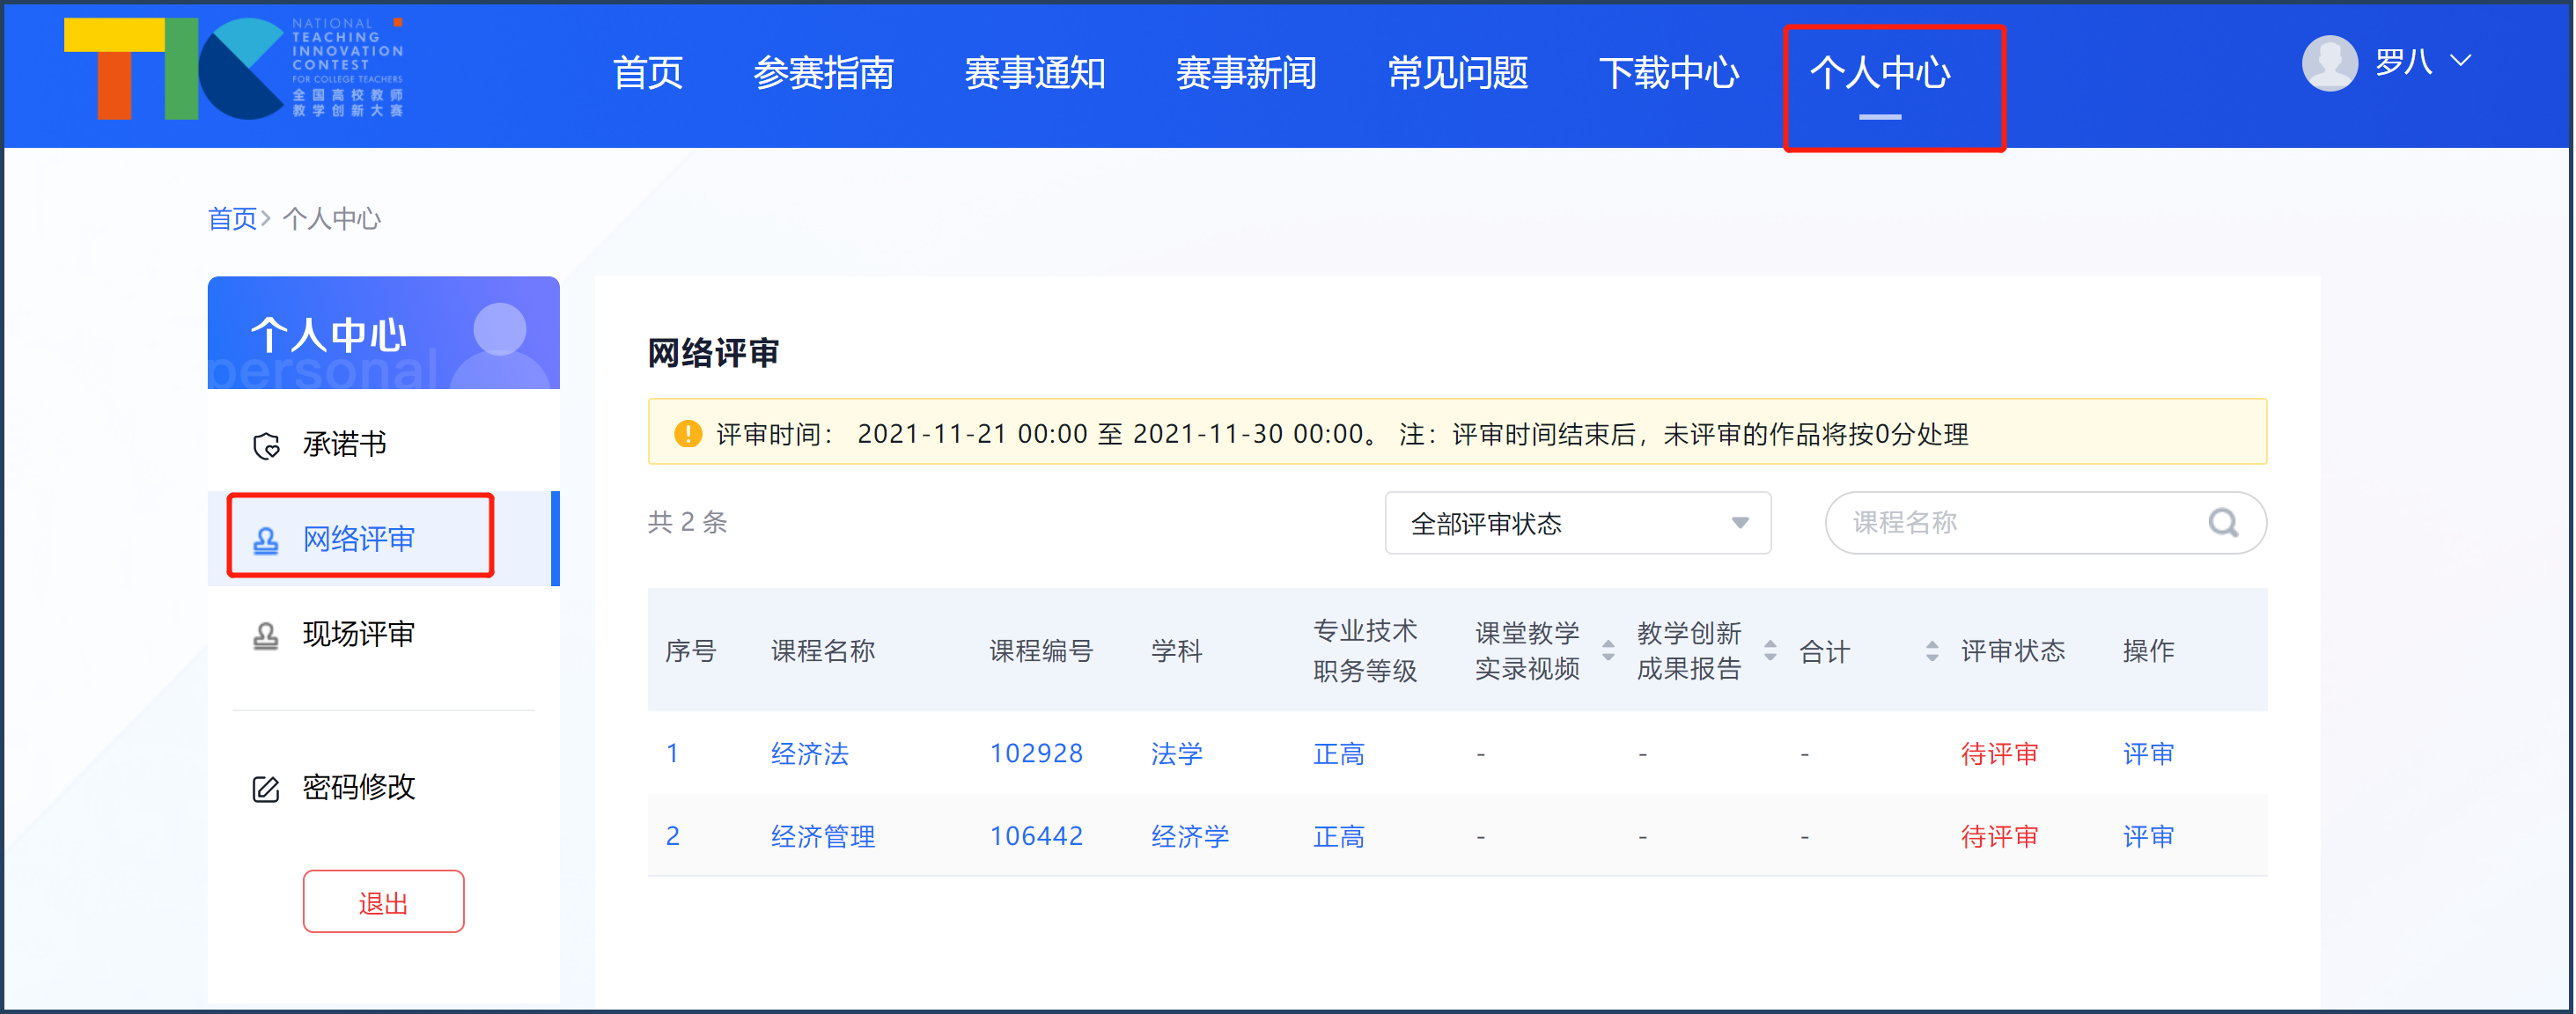Click the orange warning notice icon
This screenshot has height=1014, width=2576.
tap(688, 434)
